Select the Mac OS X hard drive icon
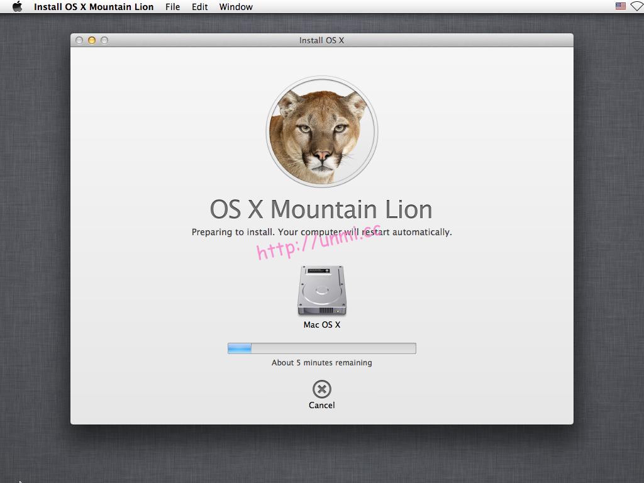 tap(321, 290)
